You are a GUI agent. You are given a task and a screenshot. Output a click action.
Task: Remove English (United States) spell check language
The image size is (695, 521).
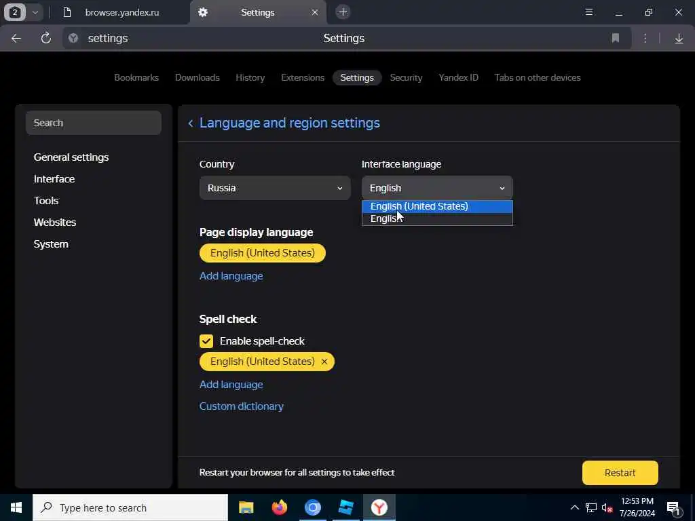click(324, 362)
